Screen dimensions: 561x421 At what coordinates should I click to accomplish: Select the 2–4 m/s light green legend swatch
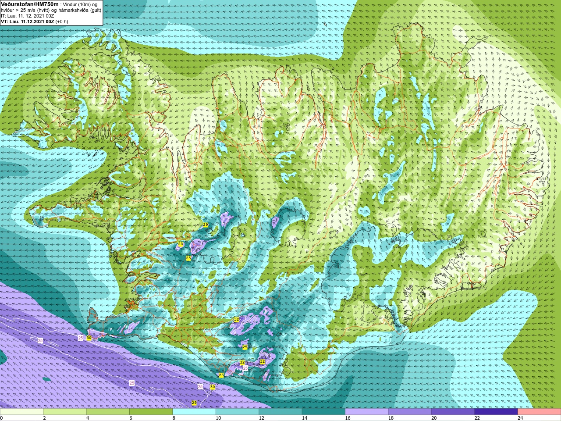[x=64, y=412]
